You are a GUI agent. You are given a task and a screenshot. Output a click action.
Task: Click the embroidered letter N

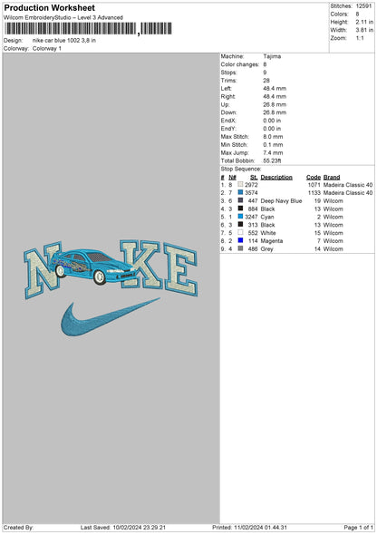pyautogui.click(x=43, y=269)
